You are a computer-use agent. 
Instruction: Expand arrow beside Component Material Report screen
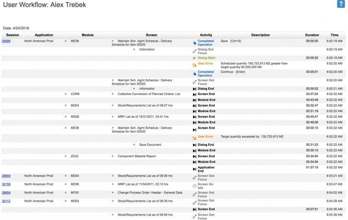[113, 156]
